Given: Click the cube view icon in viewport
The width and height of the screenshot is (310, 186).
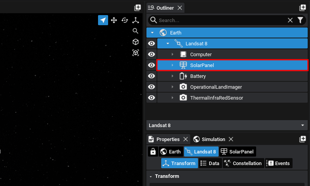Looking at the screenshot, I should [x=135, y=42].
